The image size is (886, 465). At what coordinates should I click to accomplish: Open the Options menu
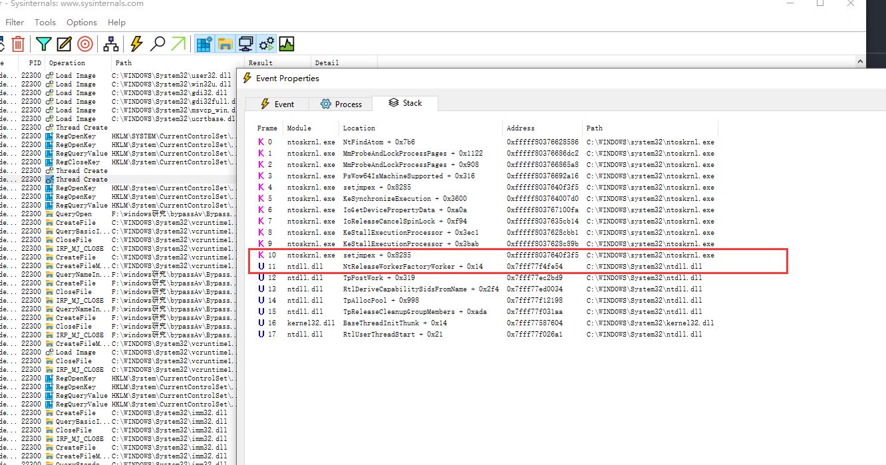click(82, 23)
